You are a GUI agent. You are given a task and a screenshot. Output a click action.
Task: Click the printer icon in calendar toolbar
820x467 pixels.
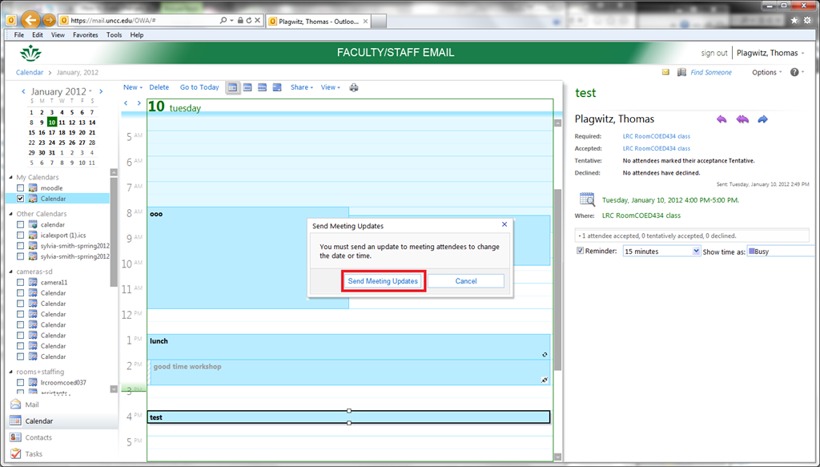click(354, 87)
